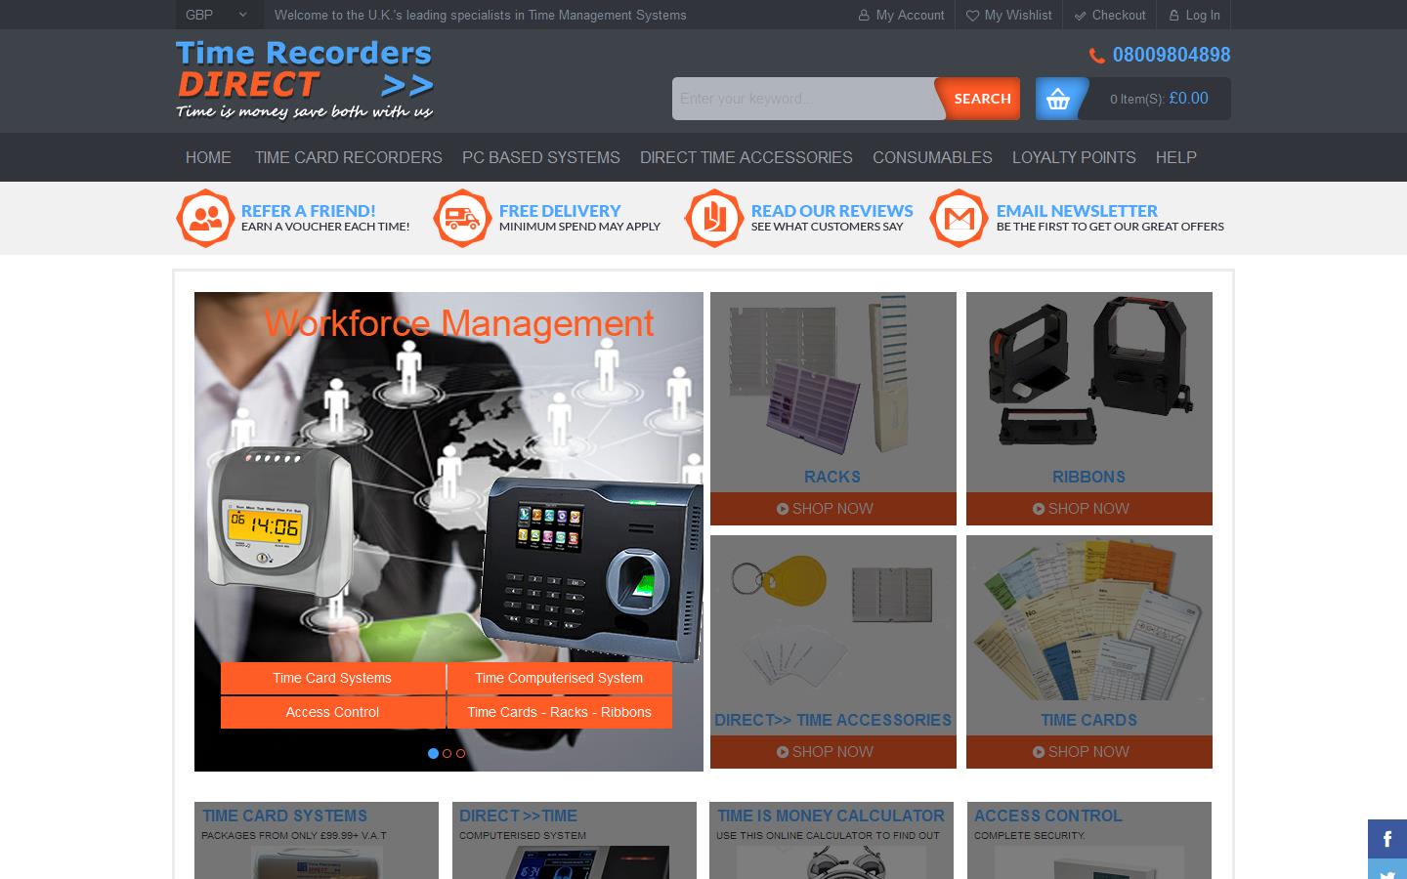Click the shopping basket icon
The height and width of the screenshot is (879, 1407).
coord(1058,99)
